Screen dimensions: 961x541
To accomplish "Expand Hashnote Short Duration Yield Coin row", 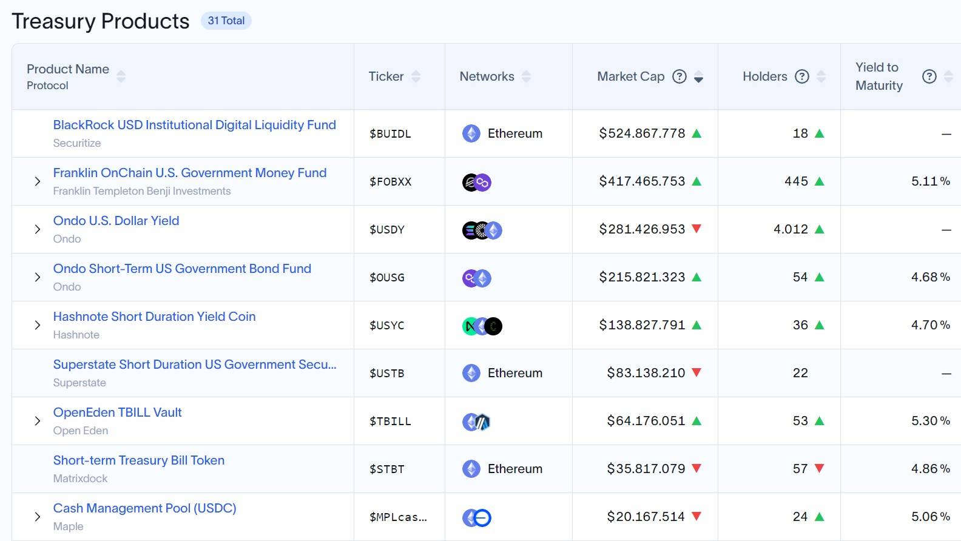I will click(x=38, y=325).
